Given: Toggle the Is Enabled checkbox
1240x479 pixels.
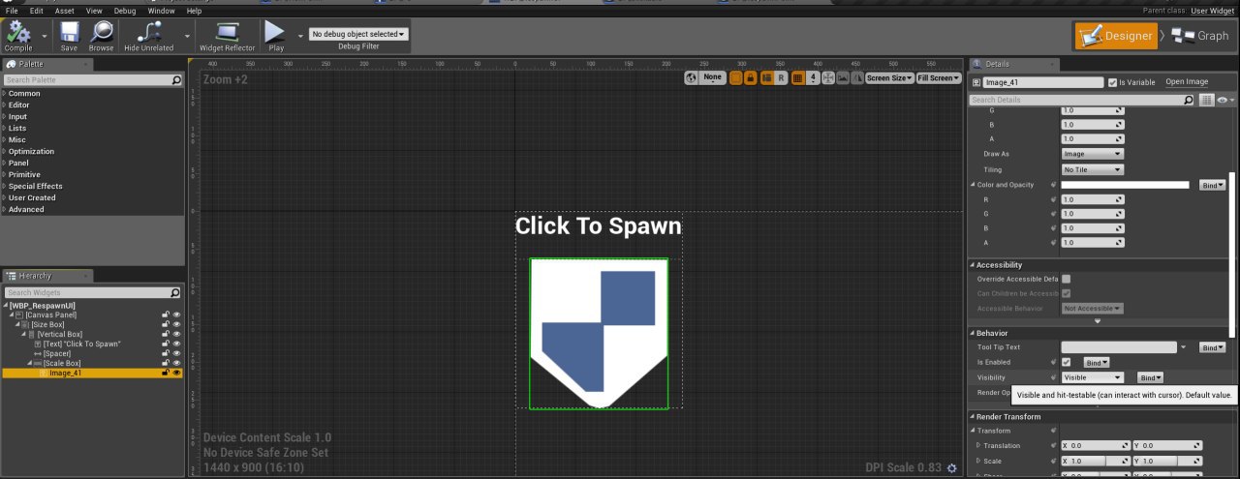Looking at the screenshot, I should (x=1067, y=362).
